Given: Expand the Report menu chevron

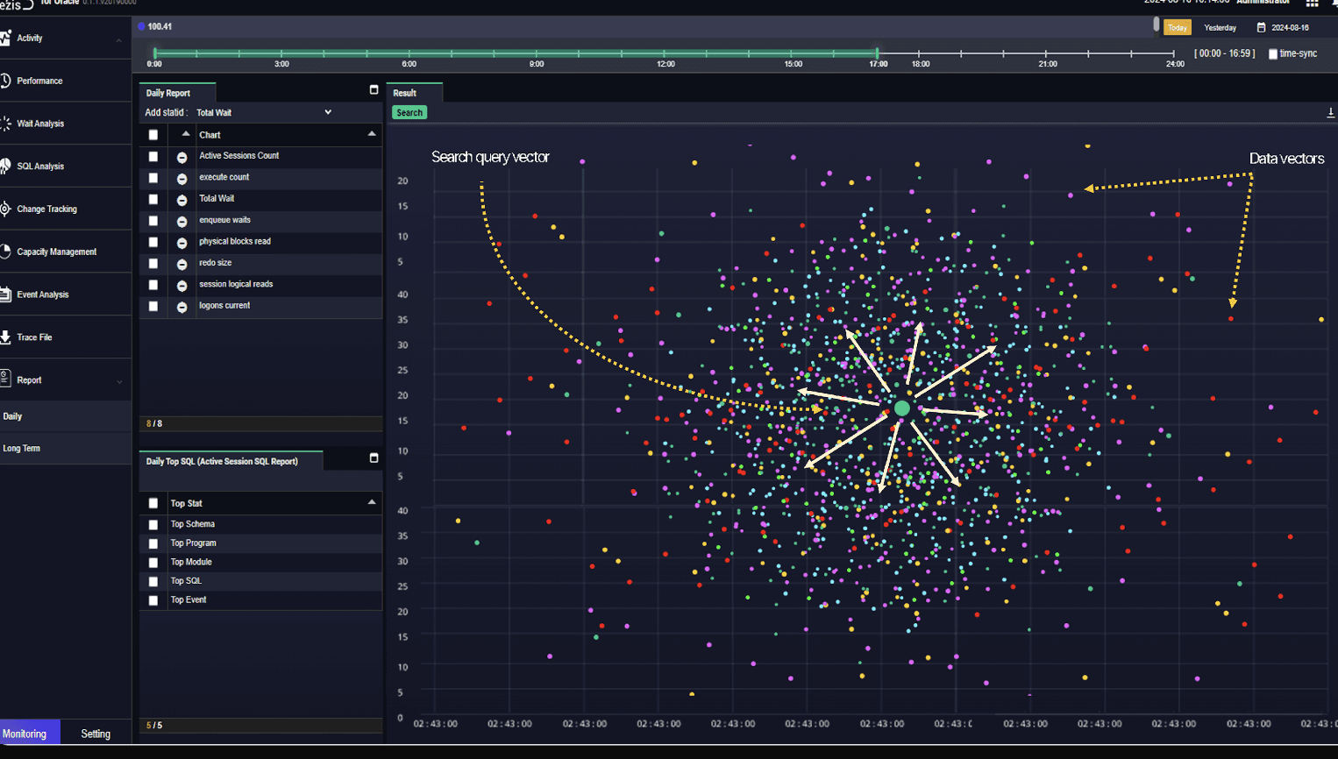Looking at the screenshot, I should [119, 381].
